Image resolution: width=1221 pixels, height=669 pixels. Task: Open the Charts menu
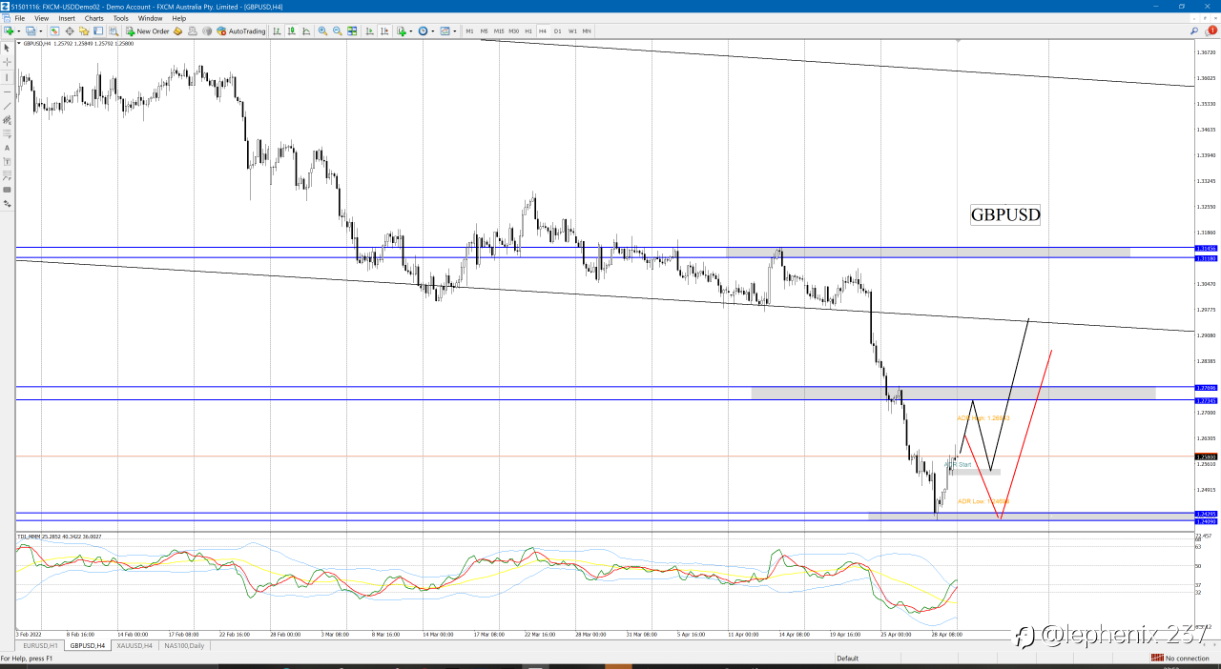pyautogui.click(x=93, y=18)
